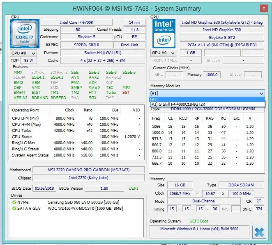The height and width of the screenshot is (245, 272).
Task: Click the Microsoft Windows 8.1 Home operating system field
Action: (199, 232)
